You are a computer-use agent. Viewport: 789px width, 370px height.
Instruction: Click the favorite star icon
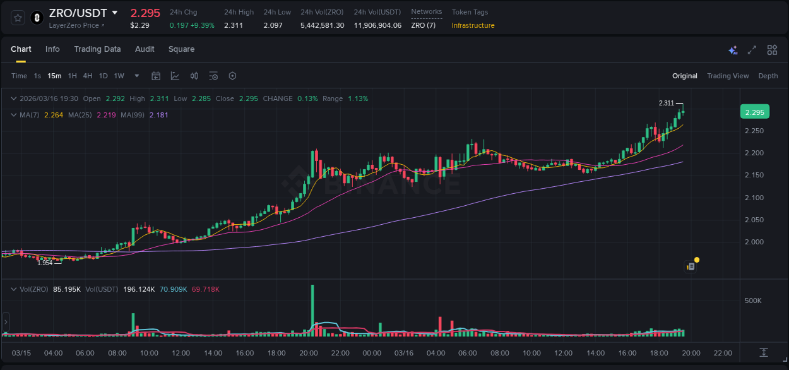tap(17, 18)
